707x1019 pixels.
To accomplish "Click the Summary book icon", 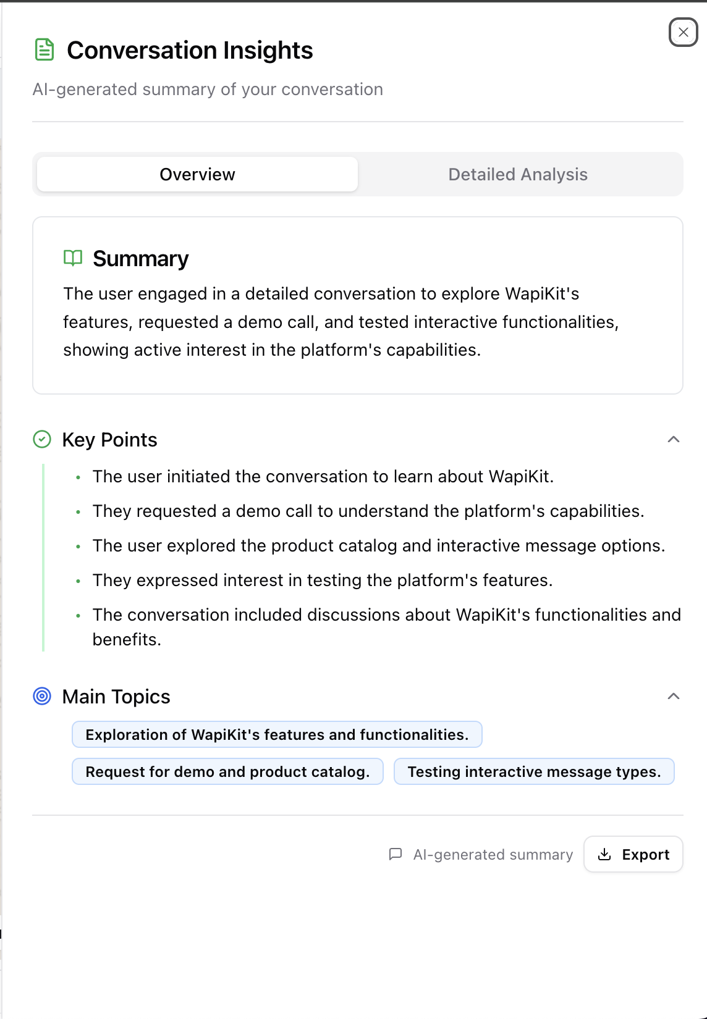I will 73,258.
